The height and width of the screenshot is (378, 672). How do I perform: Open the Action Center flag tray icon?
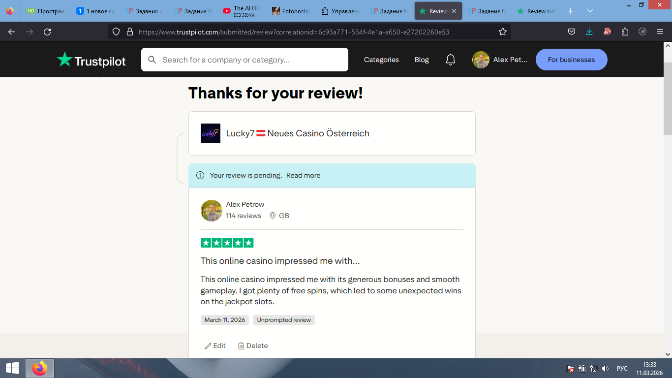click(x=570, y=368)
